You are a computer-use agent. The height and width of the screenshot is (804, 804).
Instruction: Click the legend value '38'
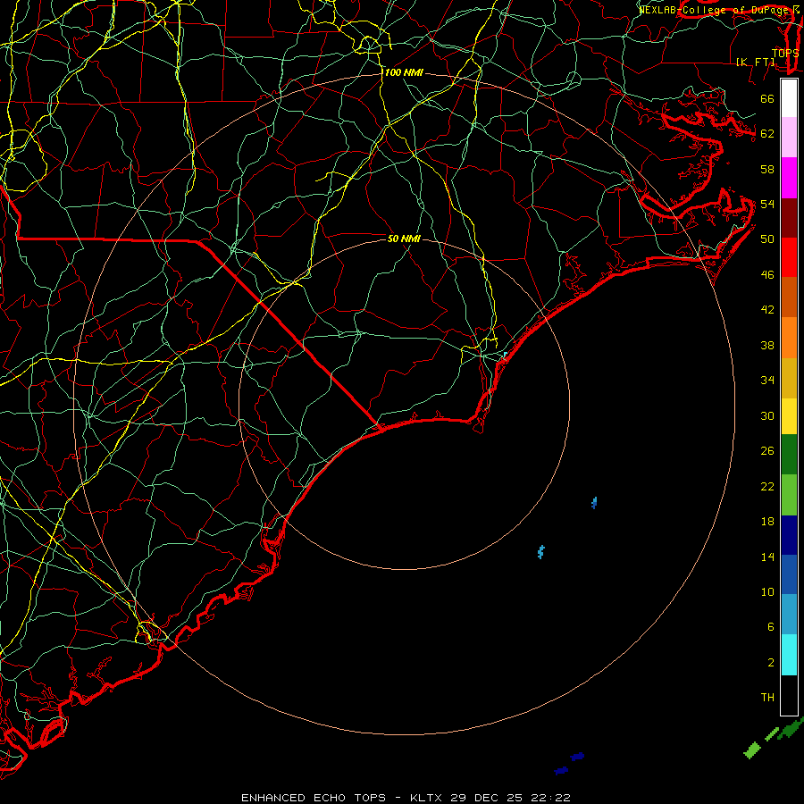pos(767,345)
